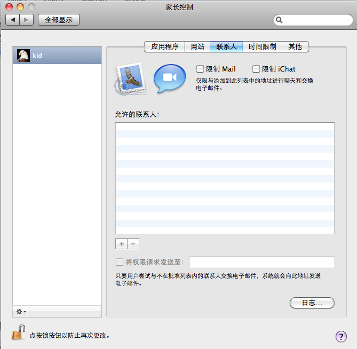357x349 pixels.
Task: Click the search magnifier icon
Action: click(279, 20)
